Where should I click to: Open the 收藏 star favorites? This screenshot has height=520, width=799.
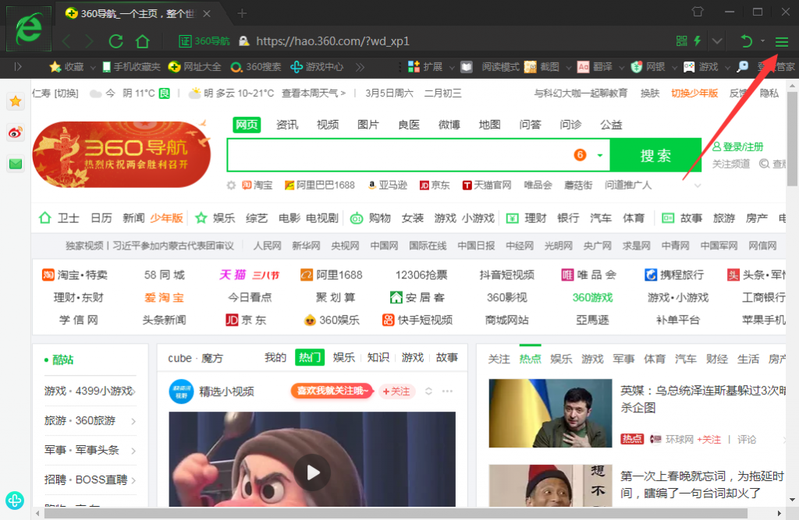[66, 67]
